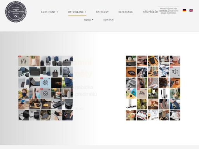The height and width of the screenshot is (149, 199).
Task: Select the power plug icon tile
Action: (x=45, y=94)
